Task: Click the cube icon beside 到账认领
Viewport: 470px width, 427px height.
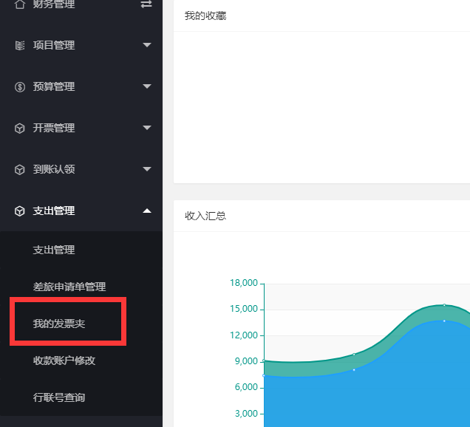Action: pyautogui.click(x=20, y=170)
